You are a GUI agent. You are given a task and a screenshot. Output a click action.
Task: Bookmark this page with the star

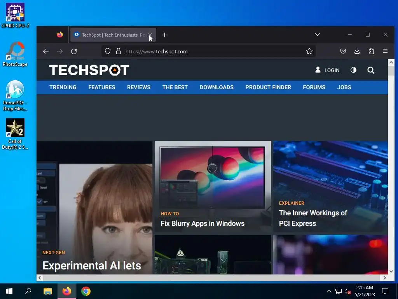[x=309, y=51]
